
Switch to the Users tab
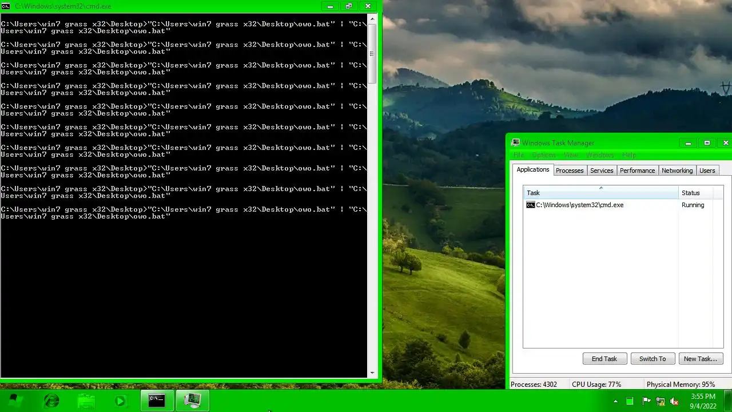coord(707,171)
